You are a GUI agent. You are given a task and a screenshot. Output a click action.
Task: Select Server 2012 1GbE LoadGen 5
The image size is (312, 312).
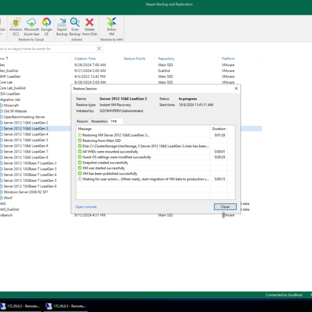[x=26, y=140]
